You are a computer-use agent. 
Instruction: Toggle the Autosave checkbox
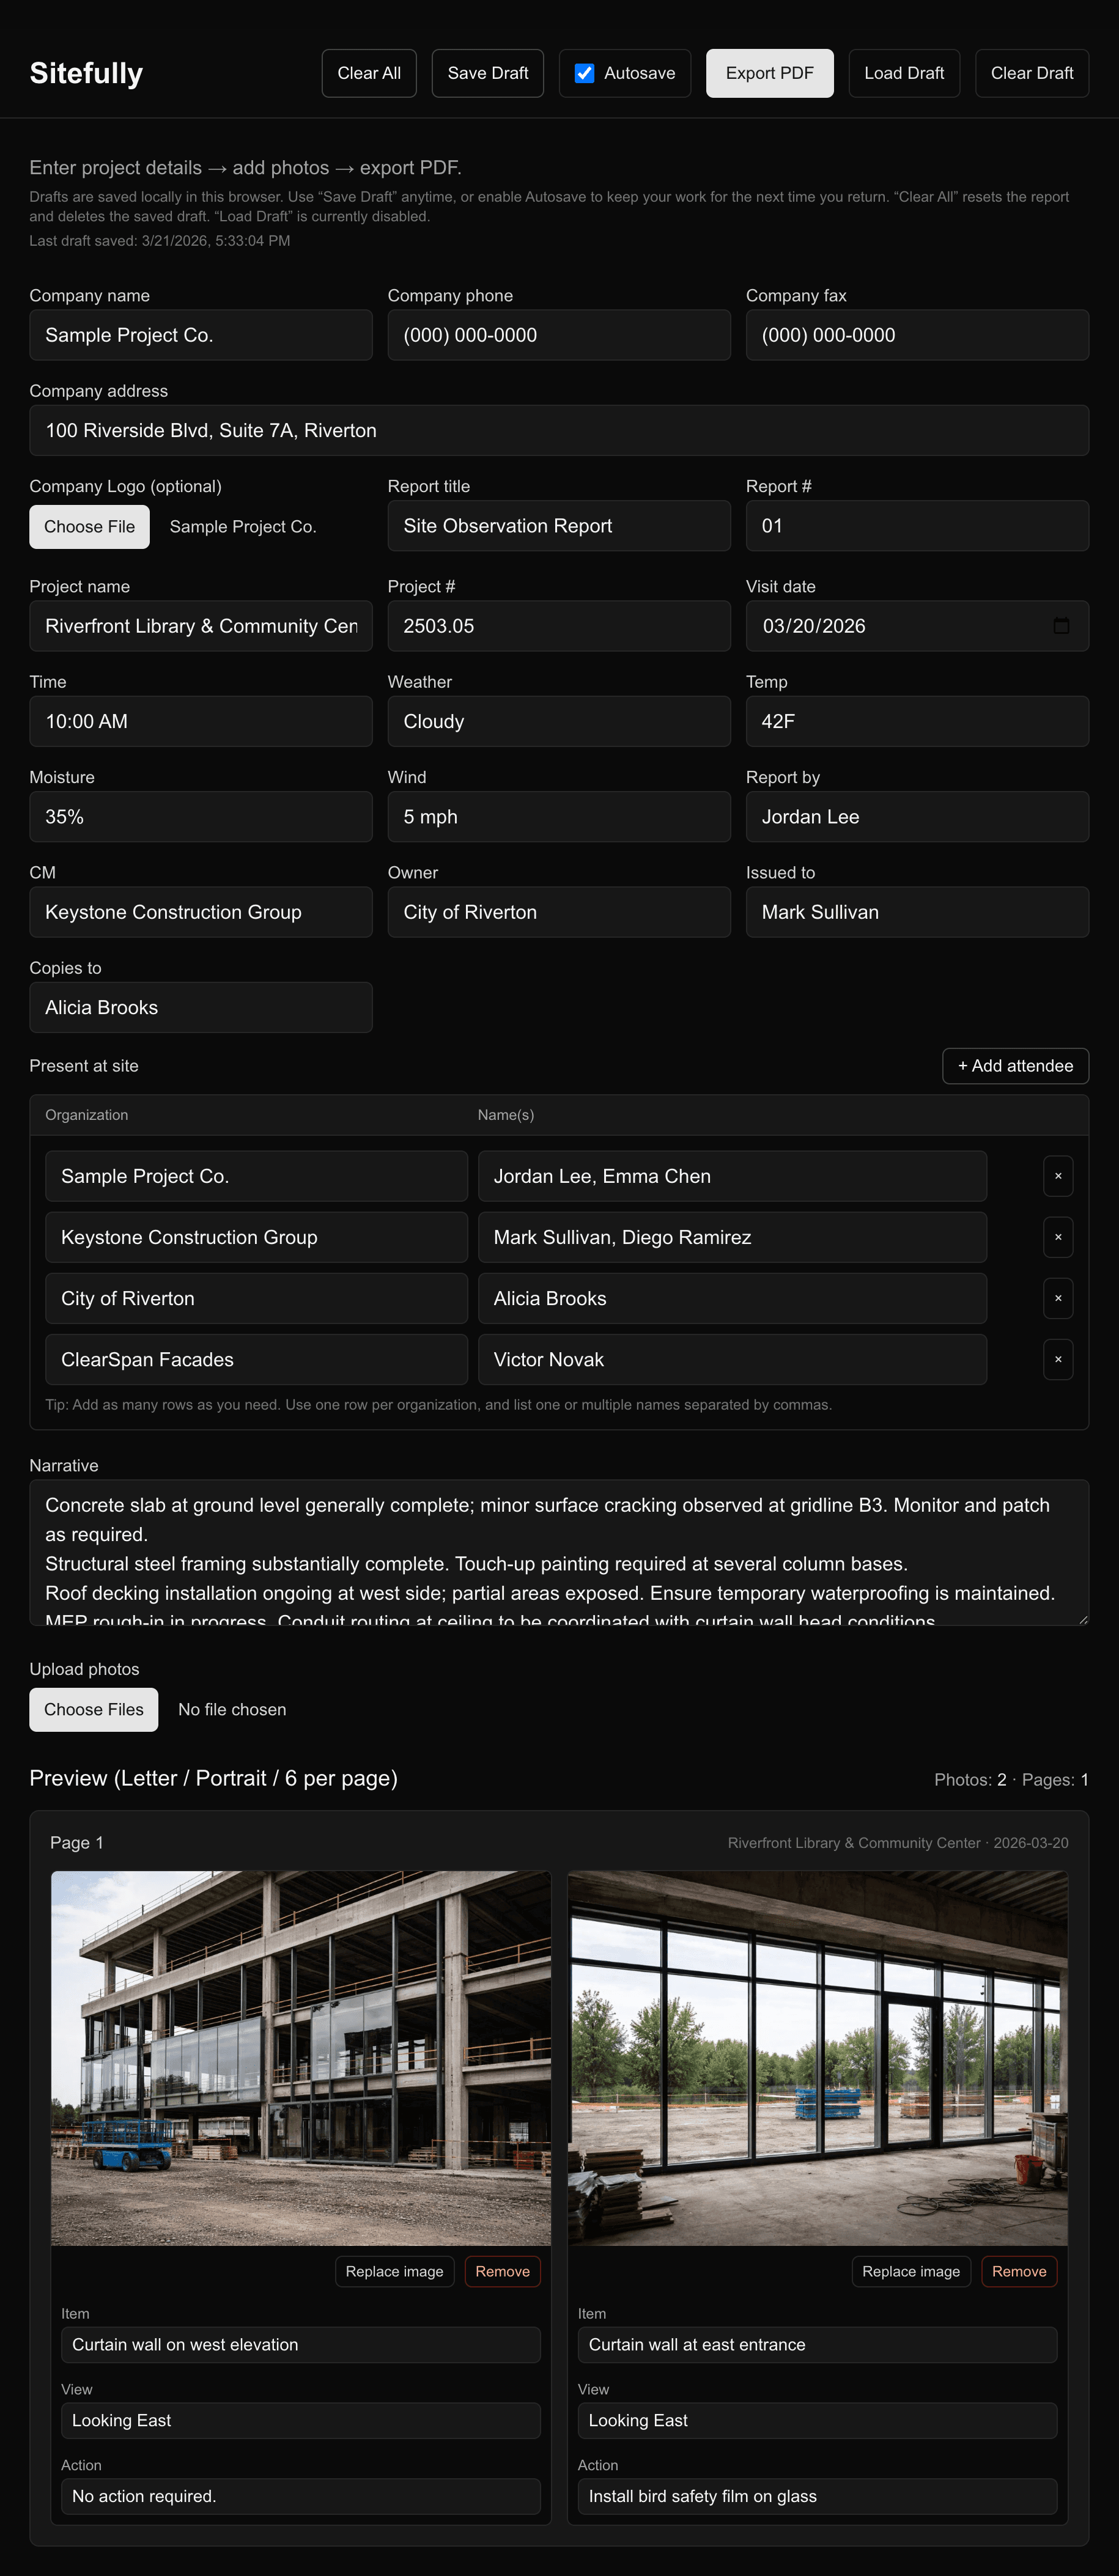585,73
